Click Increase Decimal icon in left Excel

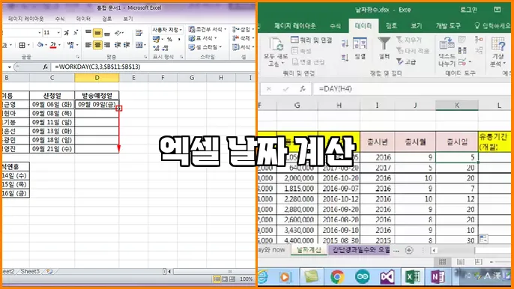click(157, 48)
